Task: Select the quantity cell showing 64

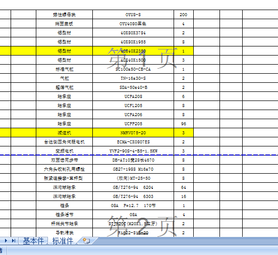Action: coord(184,187)
